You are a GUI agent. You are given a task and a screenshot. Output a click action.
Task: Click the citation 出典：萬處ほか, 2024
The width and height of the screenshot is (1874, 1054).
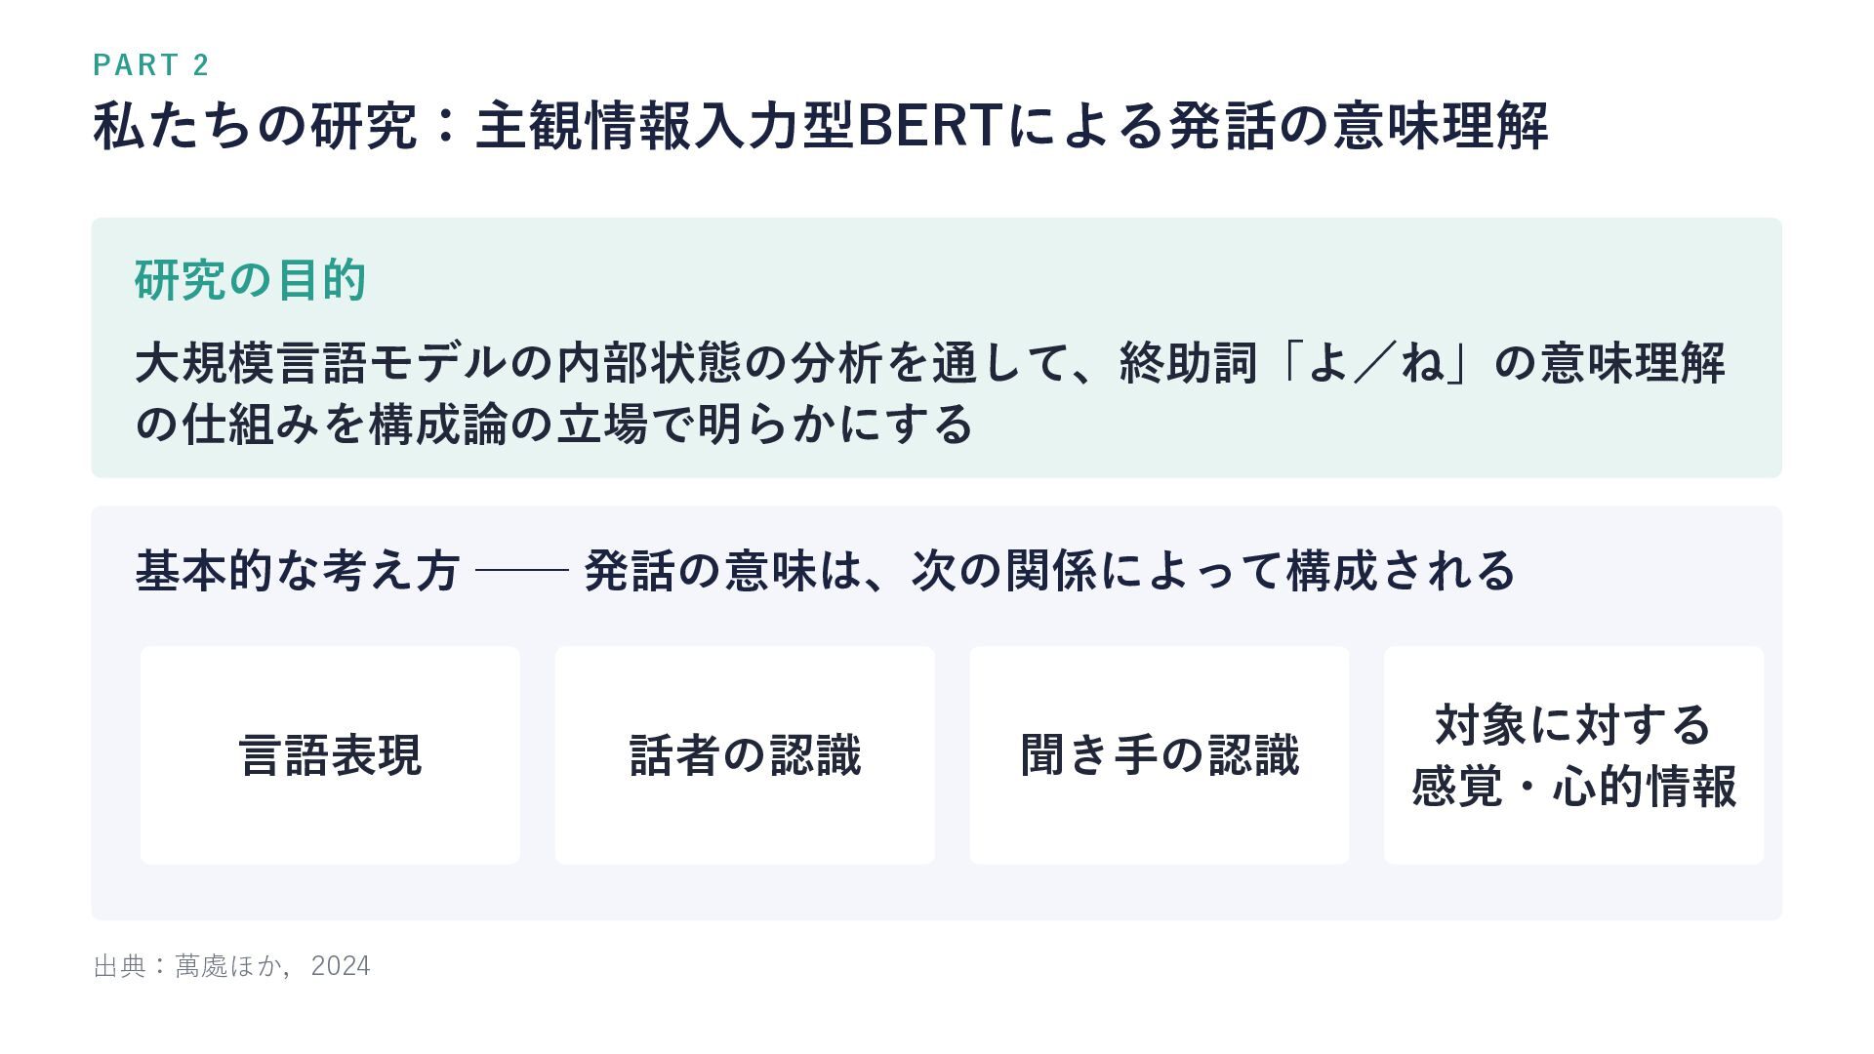(x=231, y=966)
